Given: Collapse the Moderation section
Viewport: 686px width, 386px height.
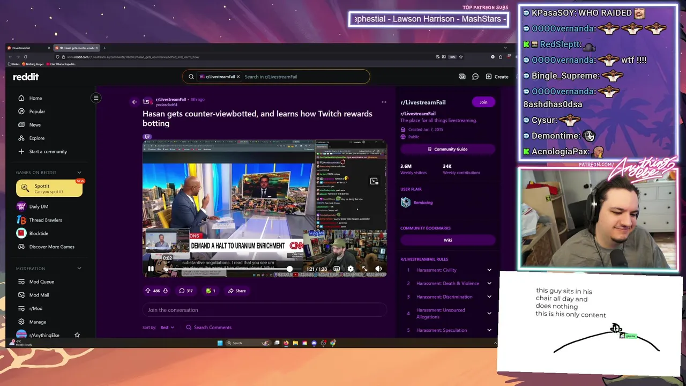Looking at the screenshot, I should coord(79,269).
